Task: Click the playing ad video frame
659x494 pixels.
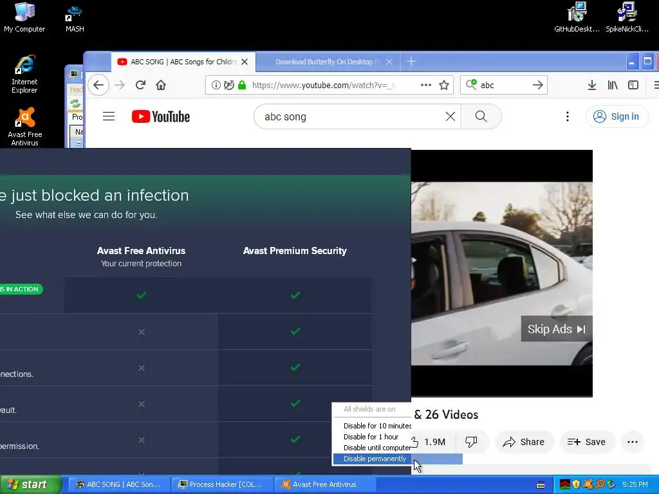Action: (x=502, y=273)
